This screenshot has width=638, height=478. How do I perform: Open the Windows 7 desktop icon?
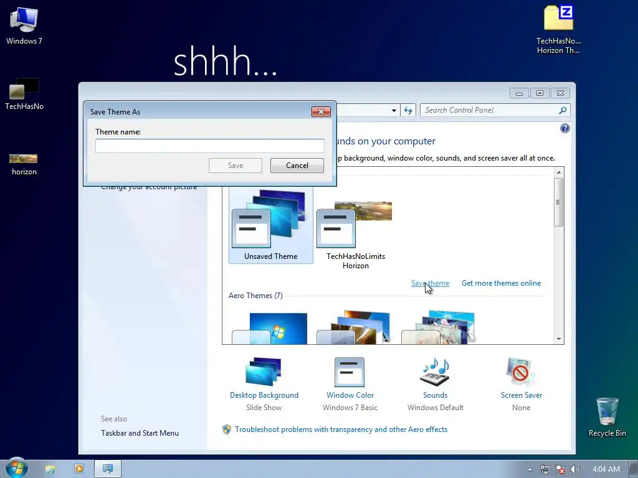coord(24,25)
